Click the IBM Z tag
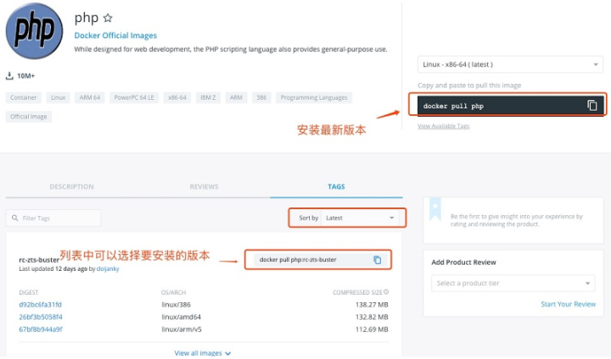The image size is (611, 359). (x=208, y=97)
